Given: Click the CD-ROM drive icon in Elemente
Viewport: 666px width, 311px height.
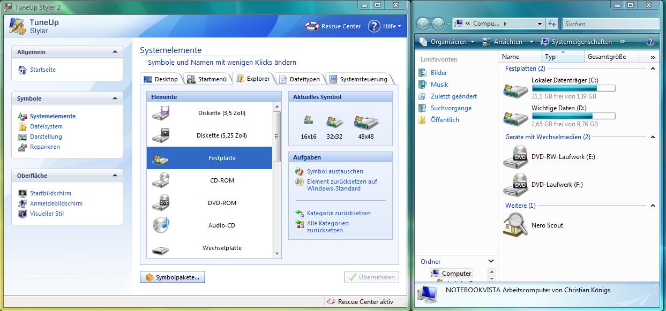Looking at the screenshot, I should tap(161, 180).
